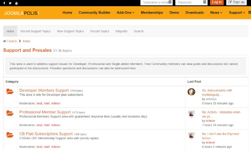Open ericmuc's avatar in Last Post
251x150 pixels.
pos(192,92)
